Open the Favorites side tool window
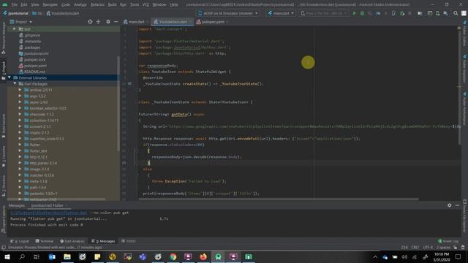Viewport: 468px width, 263px height. pyautogui.click(x=3, y=157)
